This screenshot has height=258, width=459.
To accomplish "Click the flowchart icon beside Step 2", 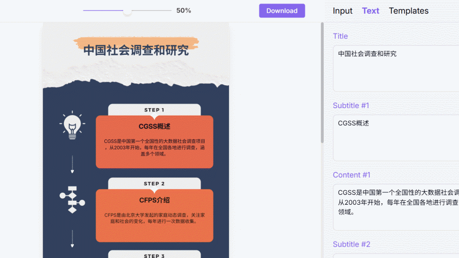I will pyautogui.click(x=72, y=200).
